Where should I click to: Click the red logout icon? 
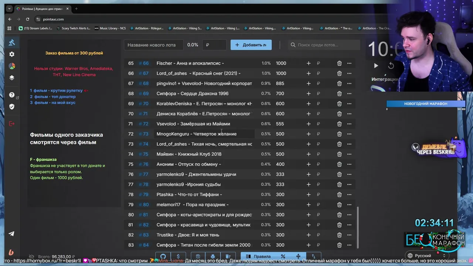12,123
